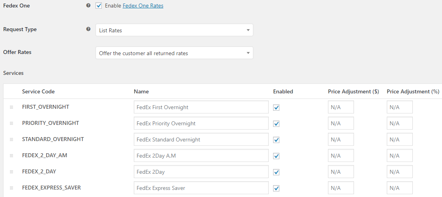This screenshot has width=442, height=197.
Task: Set percent price adjustment for FEDEX_EXPRESS_SAVER
Action: point(400,188)
